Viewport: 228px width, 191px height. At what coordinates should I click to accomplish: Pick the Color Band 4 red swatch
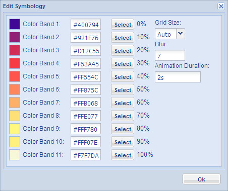pos(15,63)
